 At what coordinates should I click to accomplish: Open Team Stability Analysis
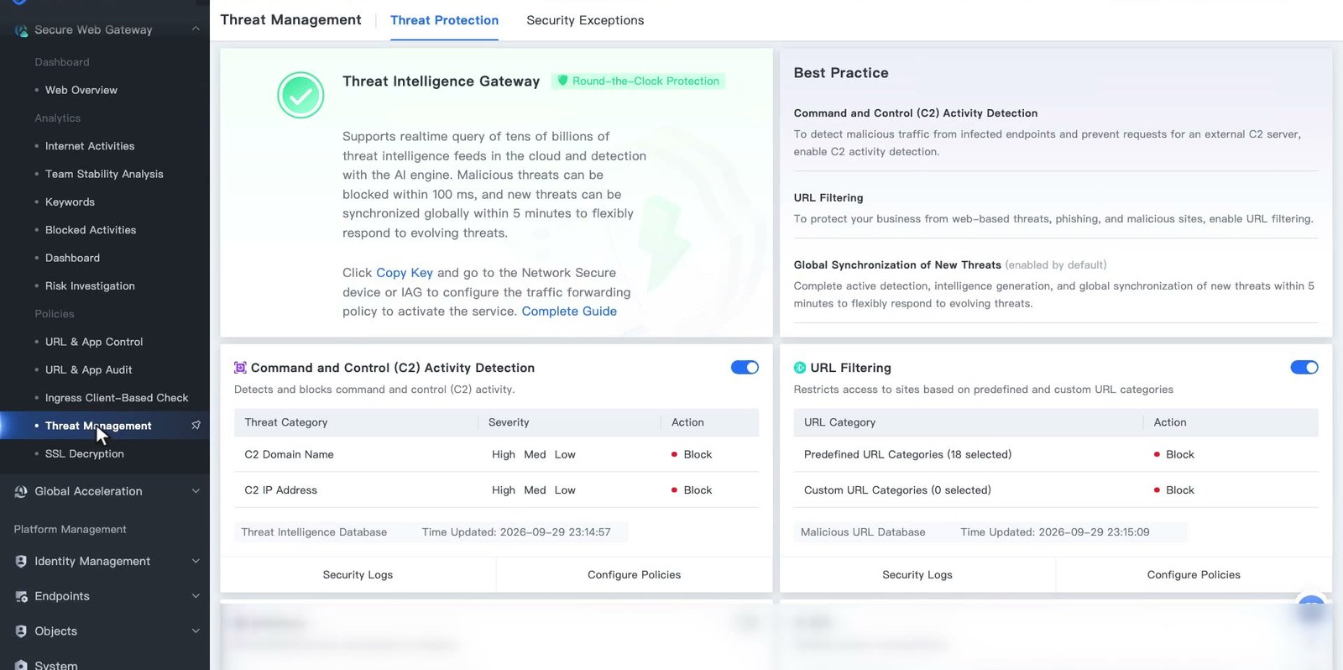pyautogui.click(x=104, y=174)
